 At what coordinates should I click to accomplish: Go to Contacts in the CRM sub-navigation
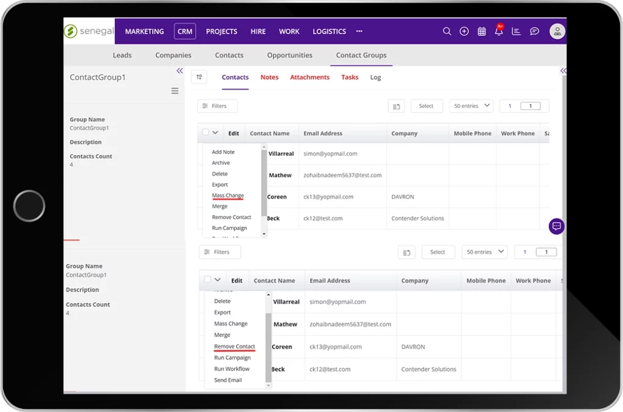point(229,55)
